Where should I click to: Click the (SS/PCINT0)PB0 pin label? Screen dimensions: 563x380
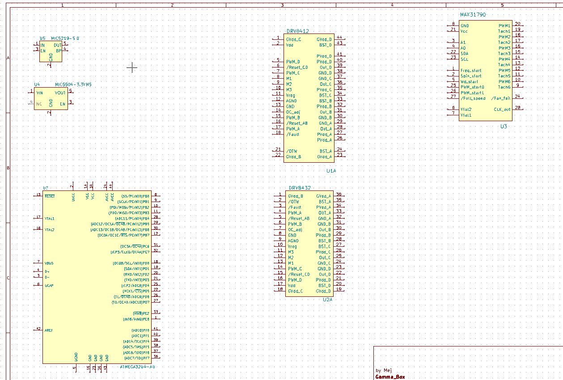point(135,196)
